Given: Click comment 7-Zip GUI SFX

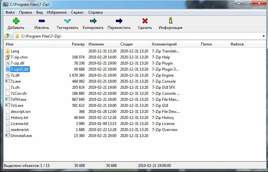Looking at the screenshot, I should pos(164,87).
